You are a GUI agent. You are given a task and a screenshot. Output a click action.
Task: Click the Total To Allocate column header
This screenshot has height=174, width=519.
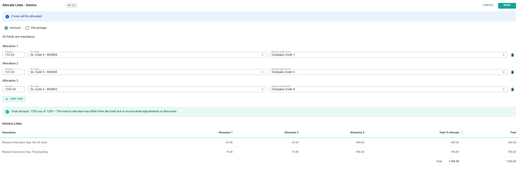pyautogui.click(x=449, y=133)
